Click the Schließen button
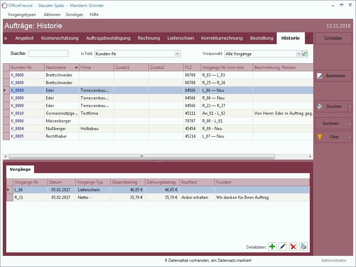 point(333,38)
